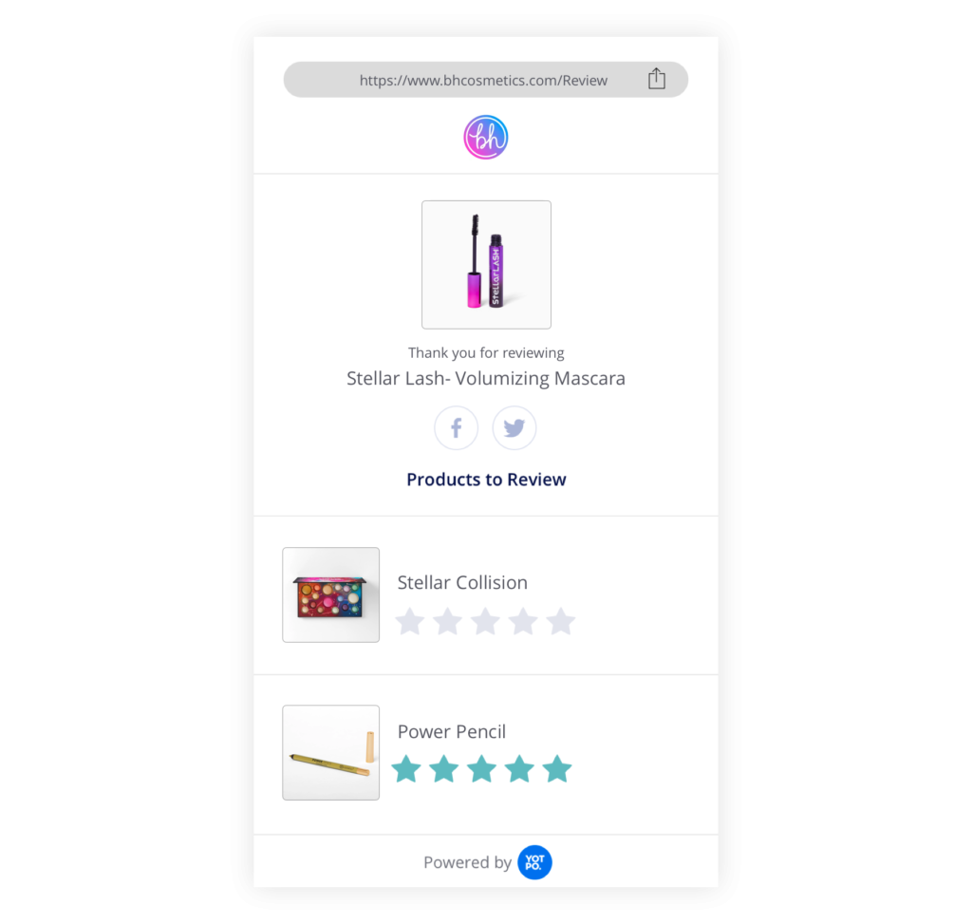972x924 pixels.
Task: Share review on Facebook
Action: tap(457, 428)
